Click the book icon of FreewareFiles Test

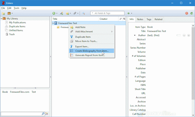point(56,23)
